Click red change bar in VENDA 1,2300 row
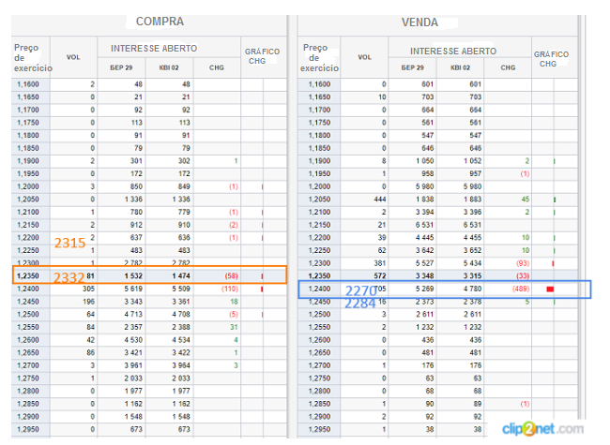610x445 pixels. point(555,263)
